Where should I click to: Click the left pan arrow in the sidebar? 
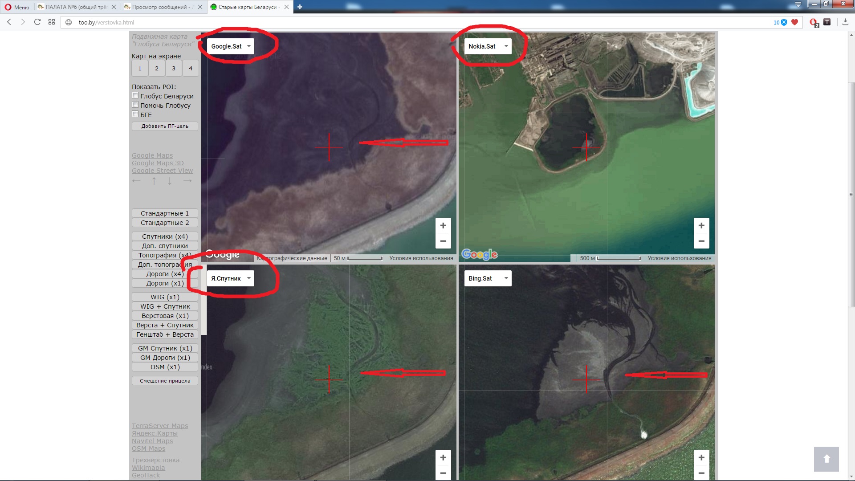pyautogui.click(x=136, y=181)
